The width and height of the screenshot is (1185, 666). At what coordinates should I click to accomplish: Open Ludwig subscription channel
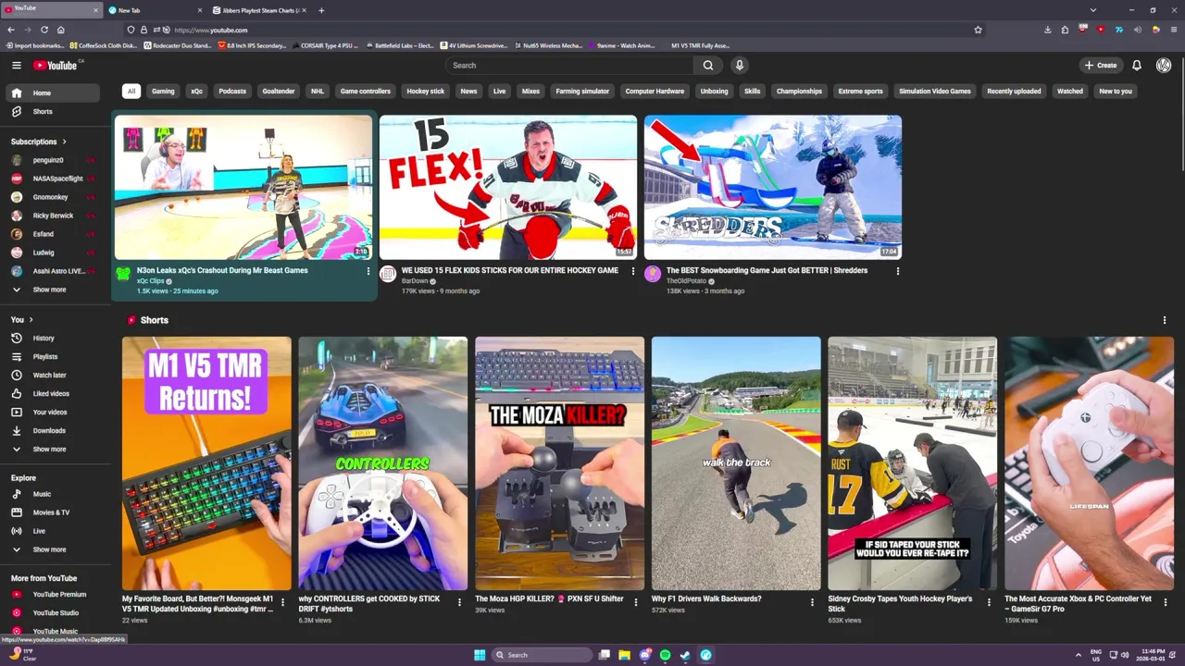(51, 253)
